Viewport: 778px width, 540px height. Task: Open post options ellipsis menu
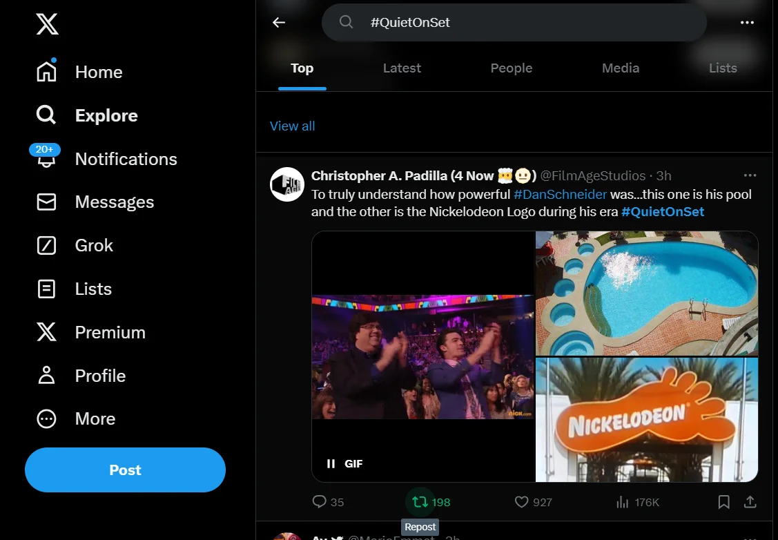click(x=750, y=175)
